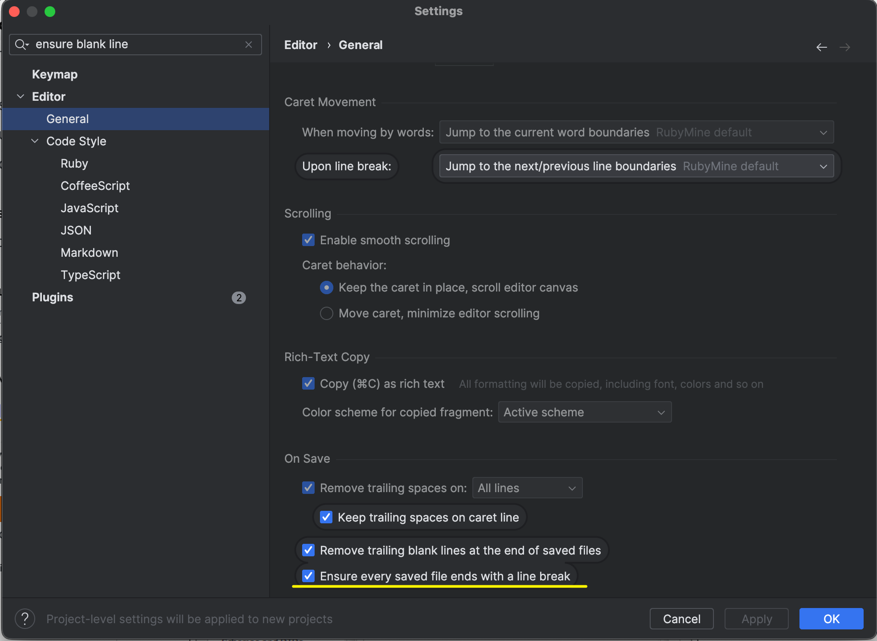This screenshot has height=641, width=877.
Task: Uncheck Copy as rich text
Action: [x=308, y=383]
